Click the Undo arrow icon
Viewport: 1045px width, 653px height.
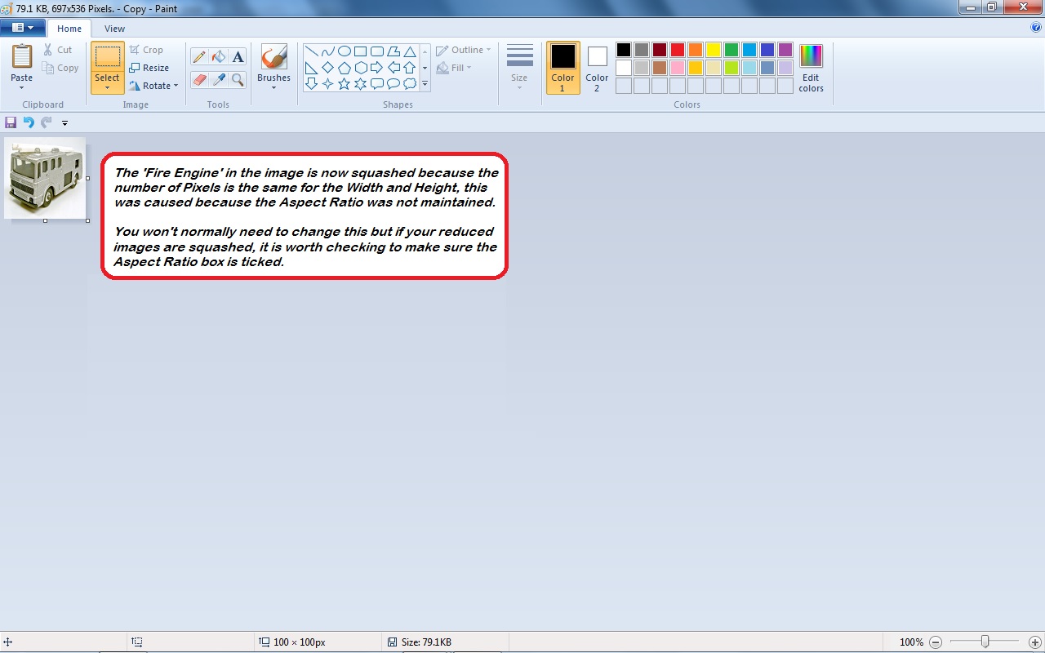[x=29, y=122]
